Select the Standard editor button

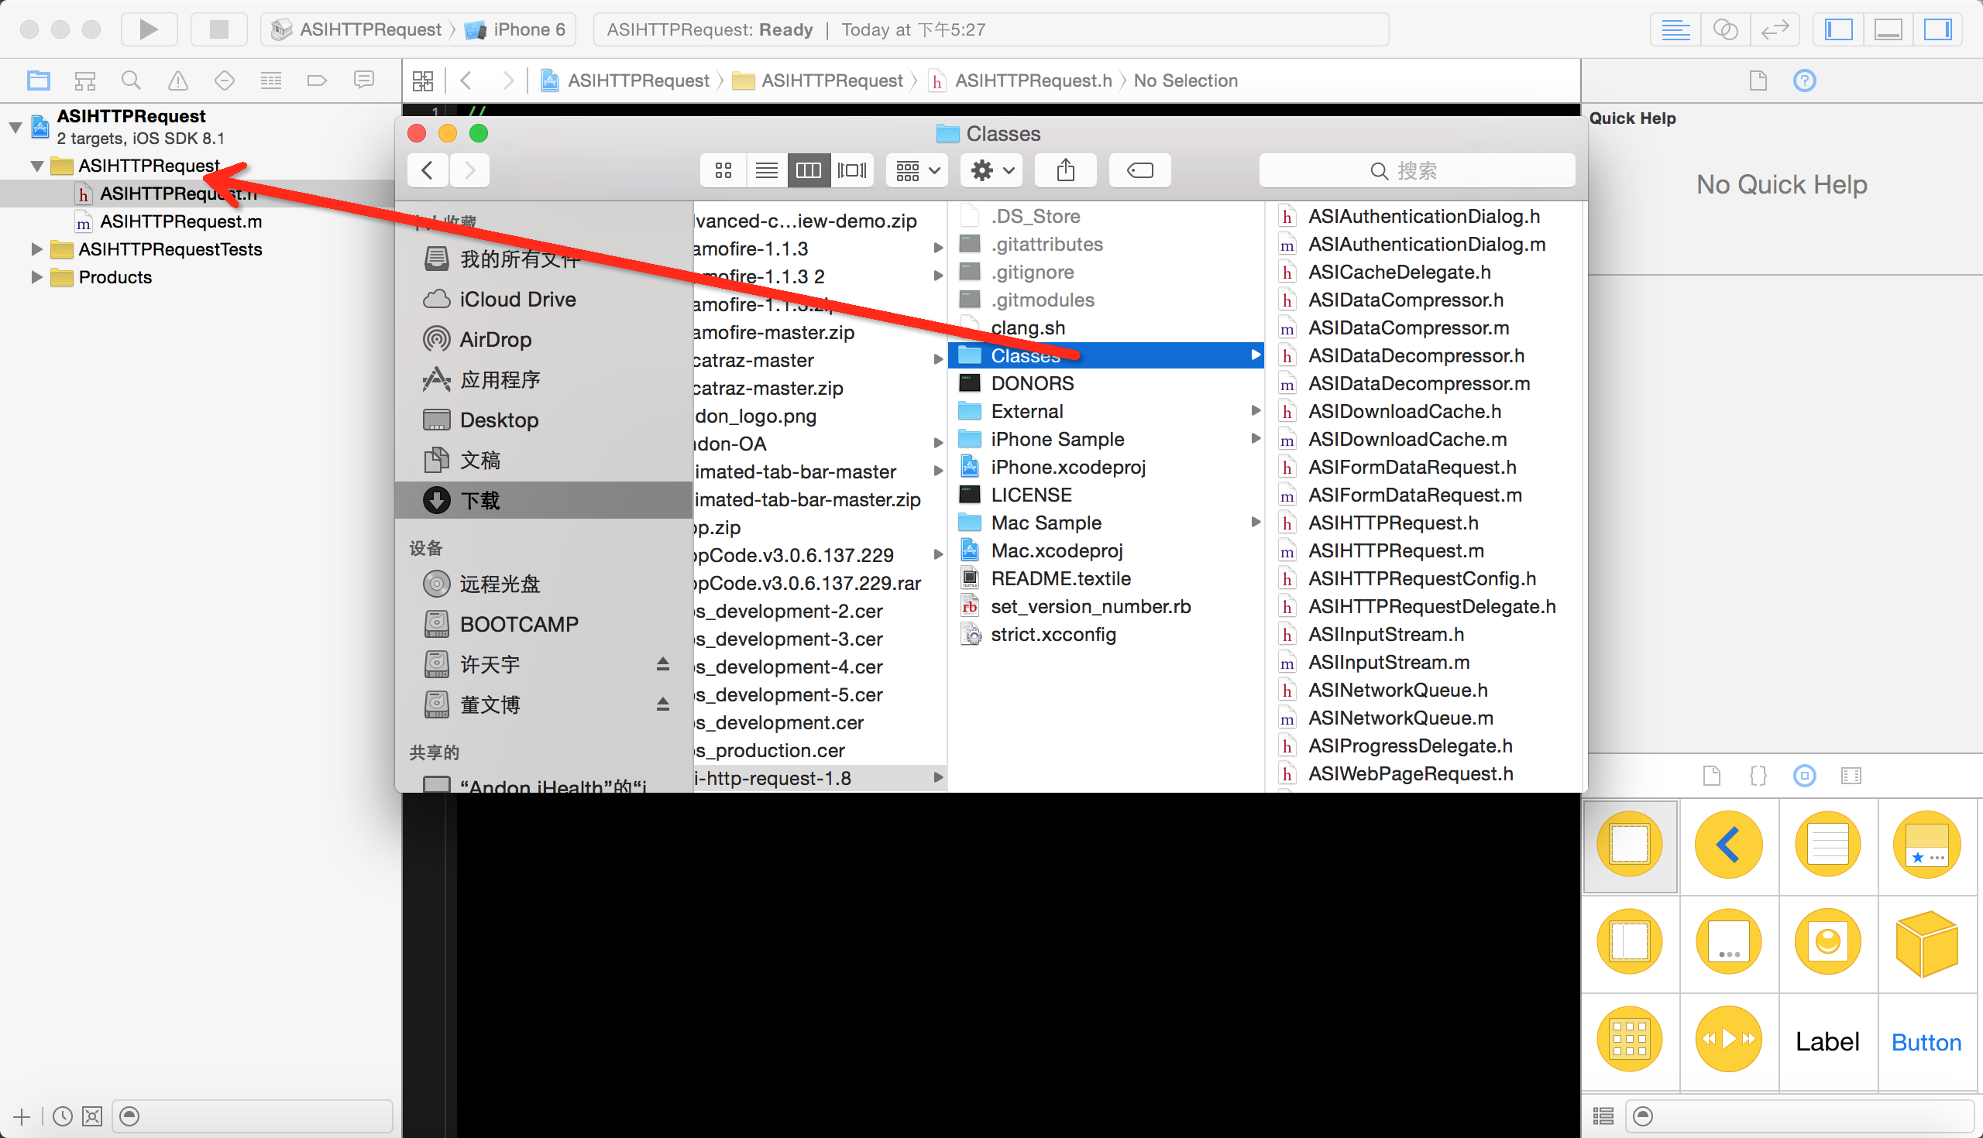click(x=1675, y=29)
